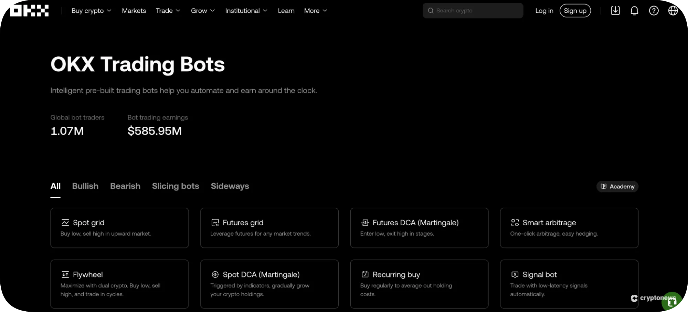Select the Futures grid bot icon
Viewport: 688px width, 312px height.
point(215,222)
